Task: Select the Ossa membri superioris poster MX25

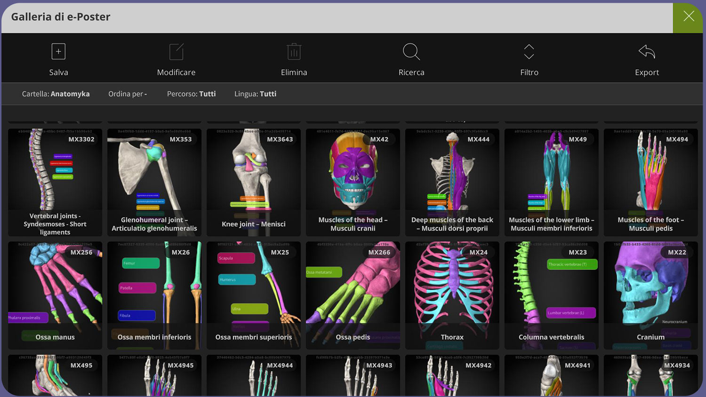Action: pos(254,295)
